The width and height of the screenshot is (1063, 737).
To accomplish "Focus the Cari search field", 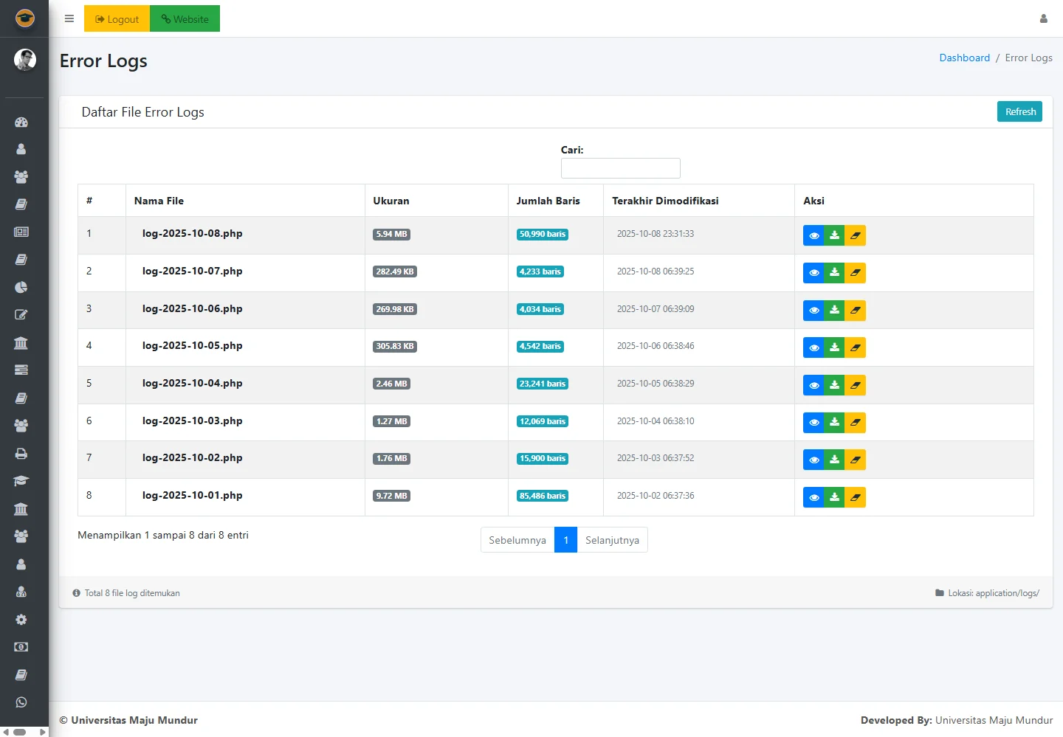I will point(620,168).
